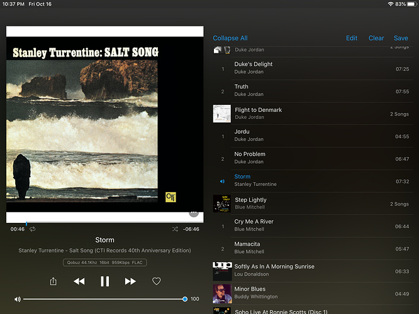This screenshot has width=419, height=314.
Task: Play Duke's Delight by Duke Jordan
Action: click(x=313, y=68)
